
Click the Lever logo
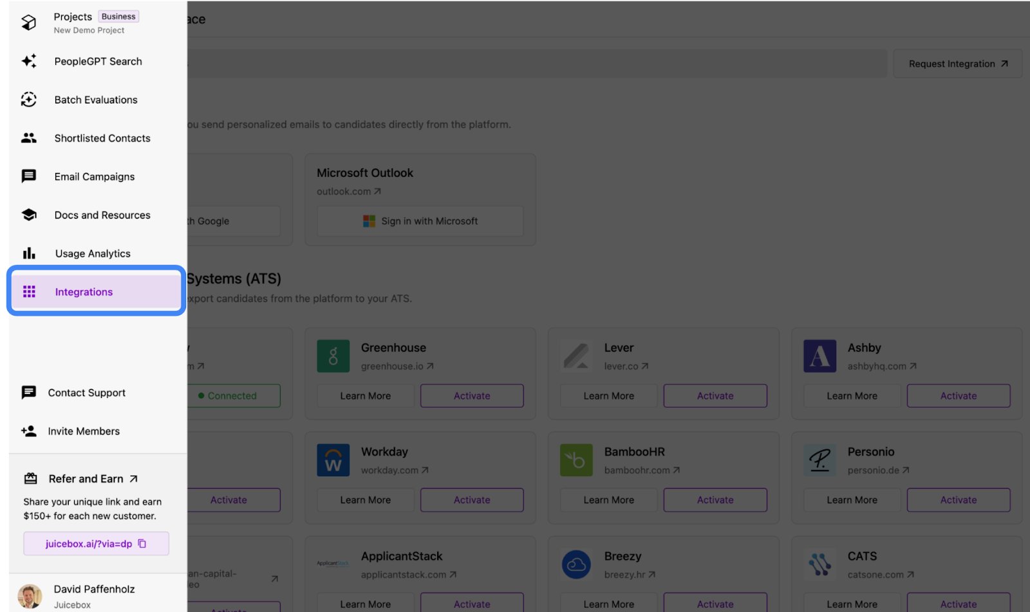click(x=577, y=356)
